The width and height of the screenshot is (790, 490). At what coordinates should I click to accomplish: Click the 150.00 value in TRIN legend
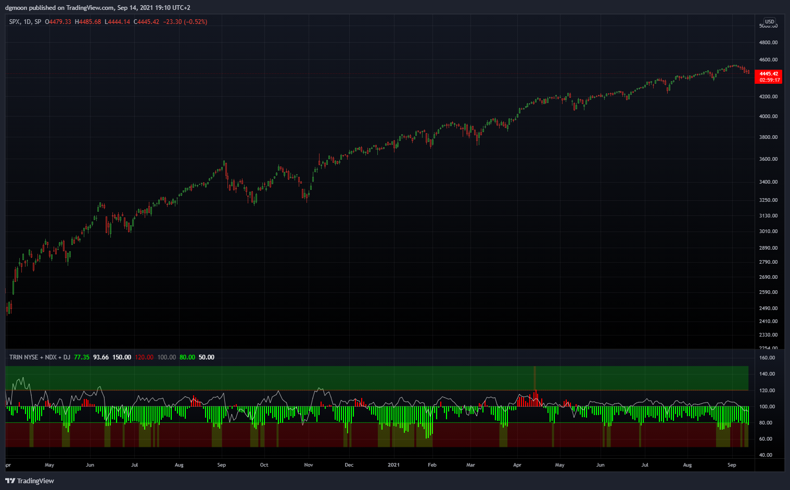click(x=122, y=357)
